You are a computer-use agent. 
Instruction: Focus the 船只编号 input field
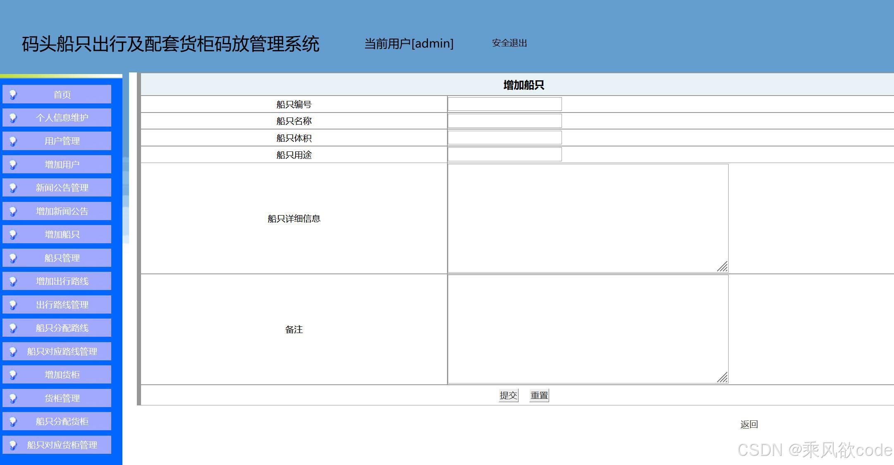click(x=504, y=104)
